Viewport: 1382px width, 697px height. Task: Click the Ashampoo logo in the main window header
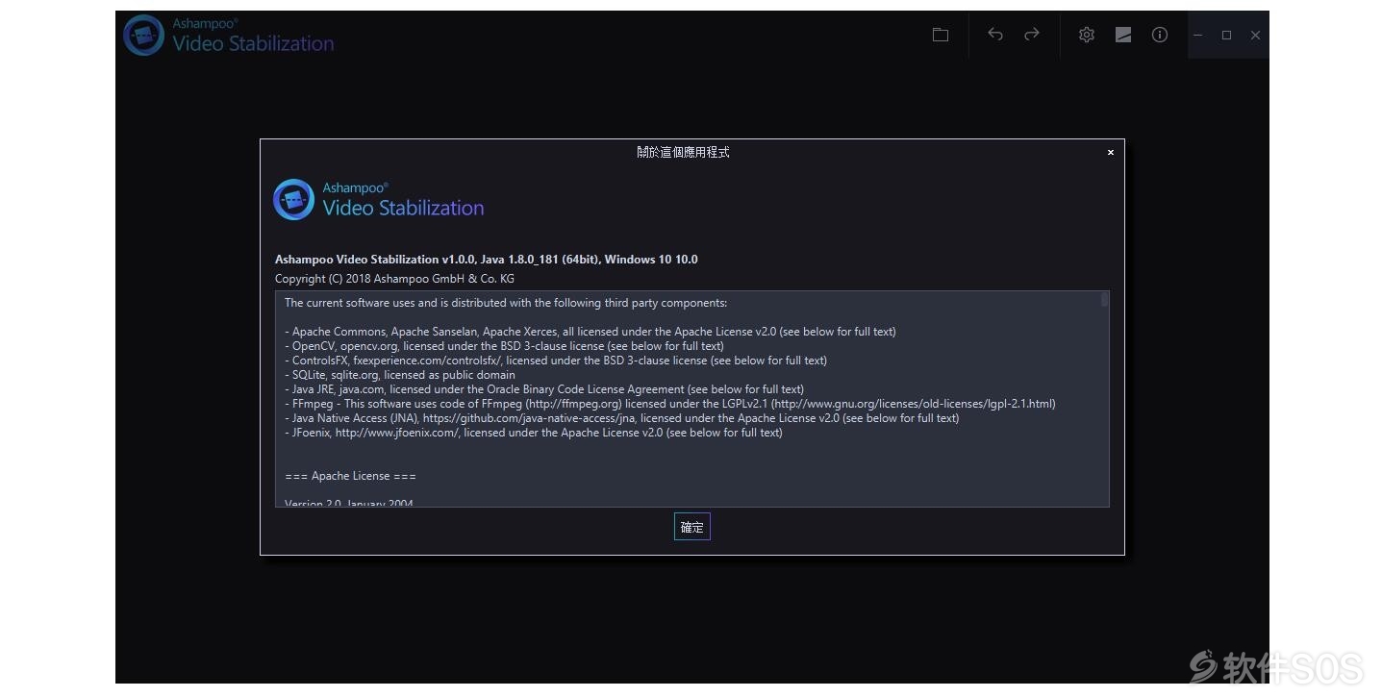(x=143, y=36)
